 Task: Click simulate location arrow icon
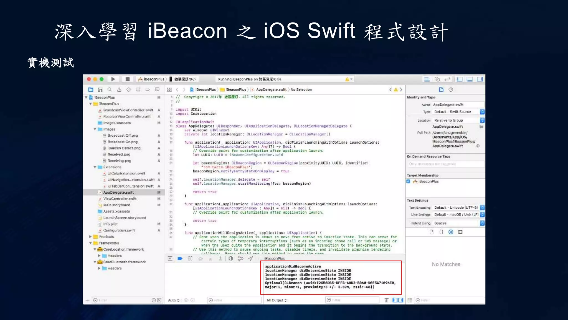coord(250,258)
